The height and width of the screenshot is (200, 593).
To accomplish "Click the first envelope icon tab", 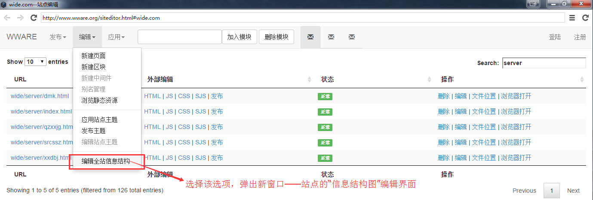I will [x=310, y=37].
